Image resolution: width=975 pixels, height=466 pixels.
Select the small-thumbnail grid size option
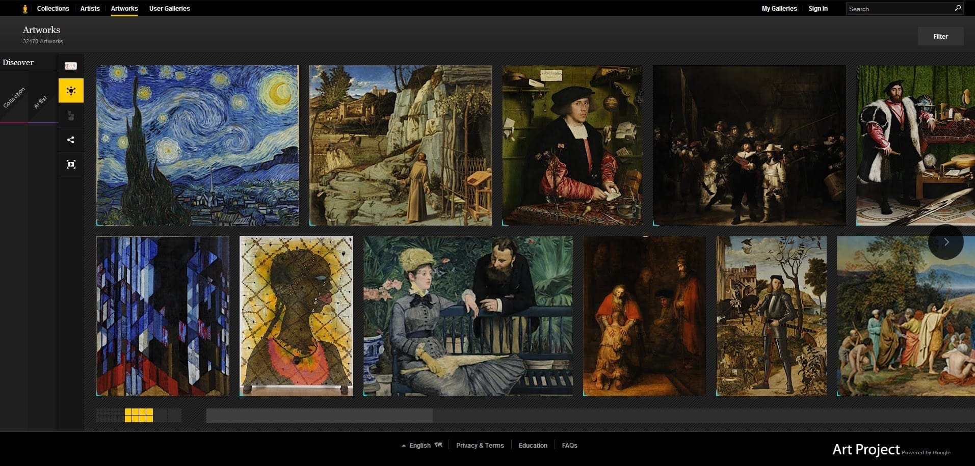(x=110, y=415)
